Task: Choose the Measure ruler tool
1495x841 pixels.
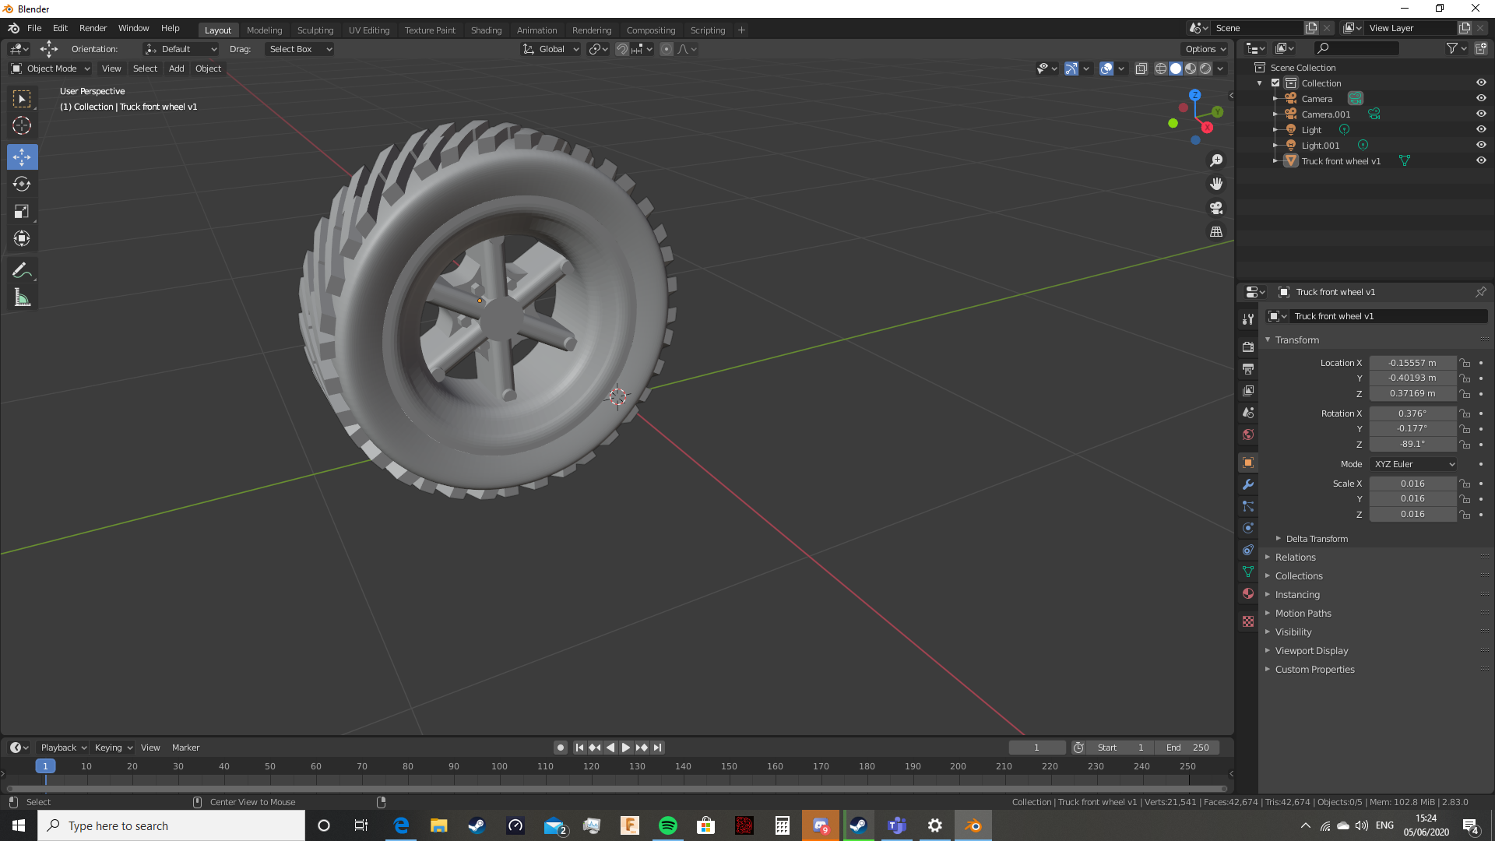Action: tap(22, 298)
